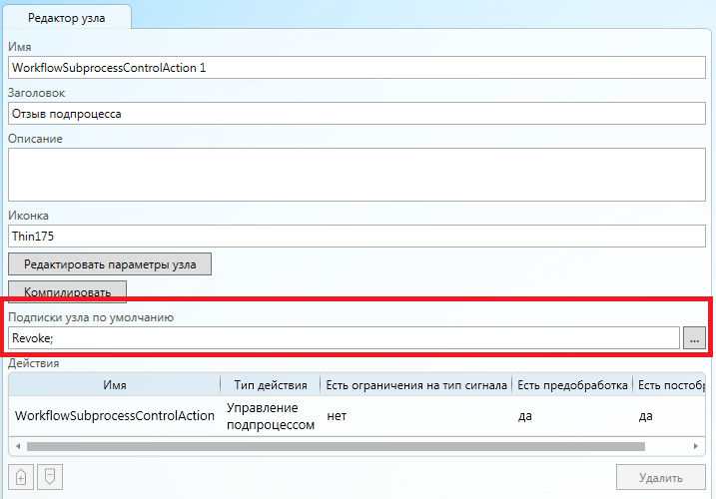Click the Есть предобработка column header
The image size is (716, 499).
[x=572, y=385]
